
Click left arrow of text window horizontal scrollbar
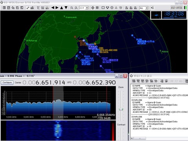pyautogui.click(x=132, y=138)
